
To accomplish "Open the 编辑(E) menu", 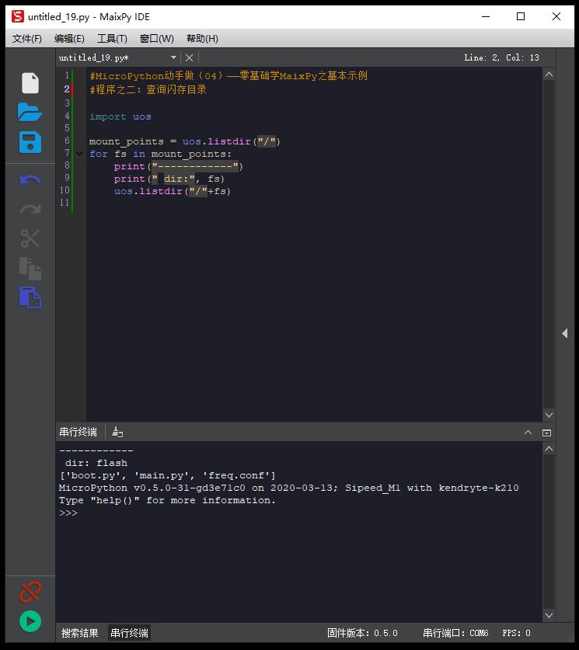I will coord(69,39).
